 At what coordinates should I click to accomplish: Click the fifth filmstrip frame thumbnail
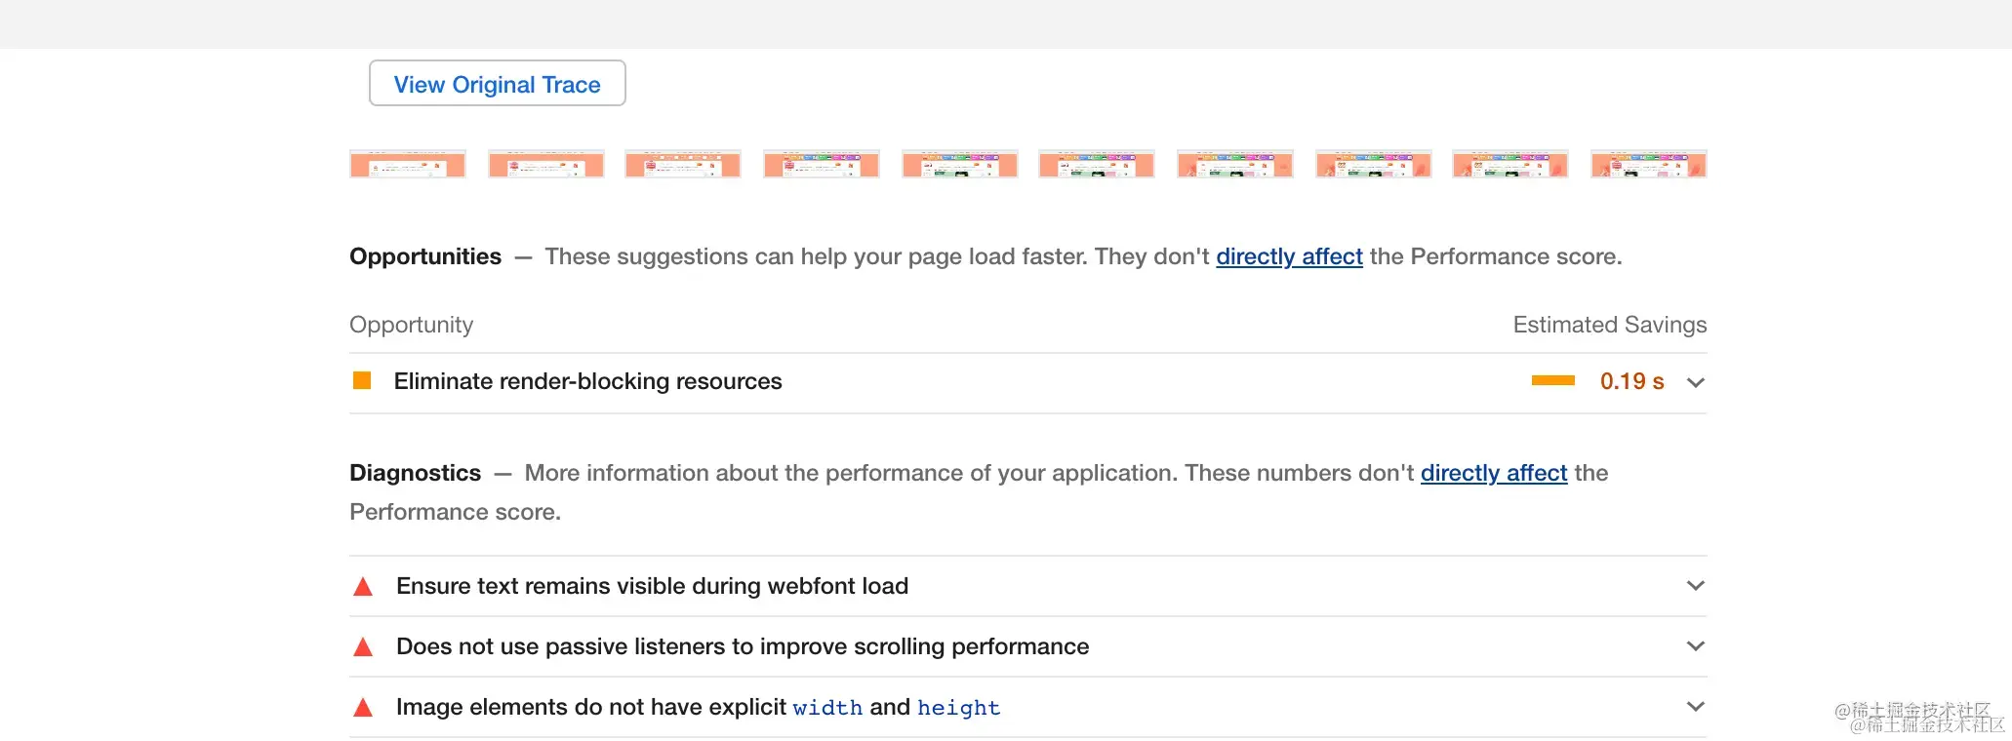point(960,164)
